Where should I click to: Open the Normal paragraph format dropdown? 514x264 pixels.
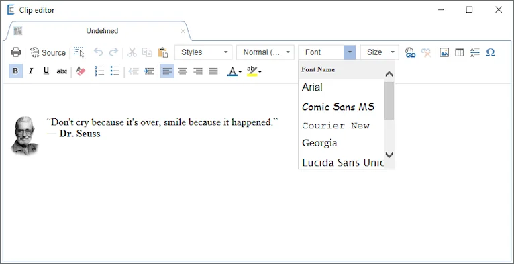265,52
